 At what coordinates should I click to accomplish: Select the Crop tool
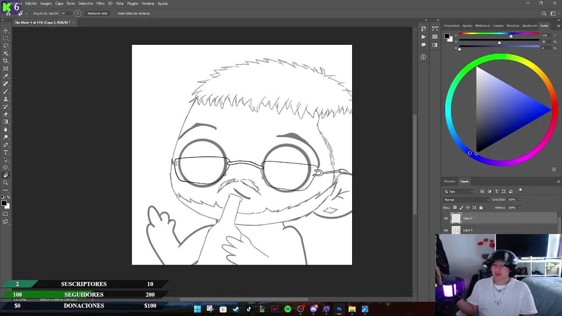[x=6, y=61]
